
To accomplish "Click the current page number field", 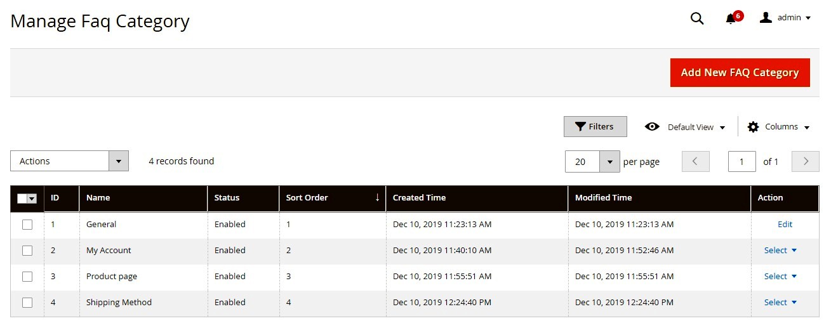I will [x=741, y=162].
